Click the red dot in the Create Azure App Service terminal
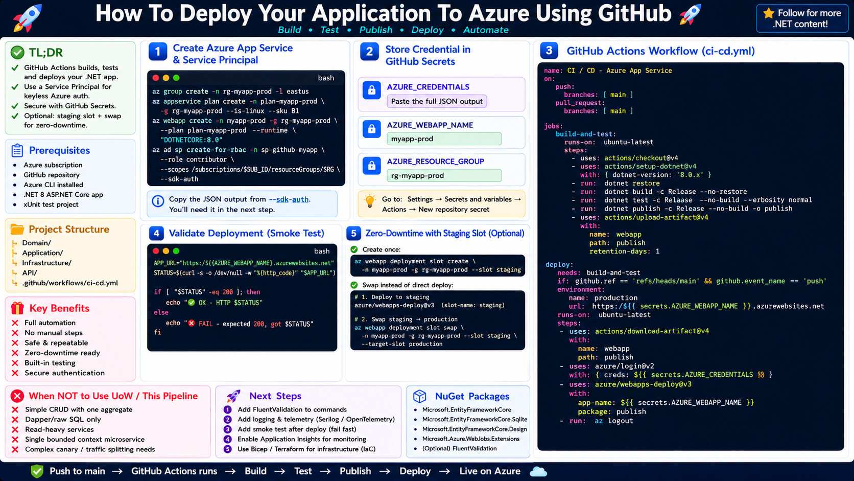 (x=156, y=78)
